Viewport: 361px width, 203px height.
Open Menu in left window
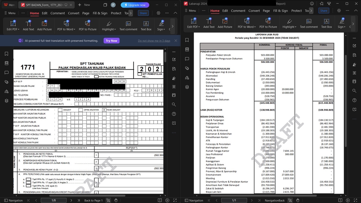pos(10,13)
